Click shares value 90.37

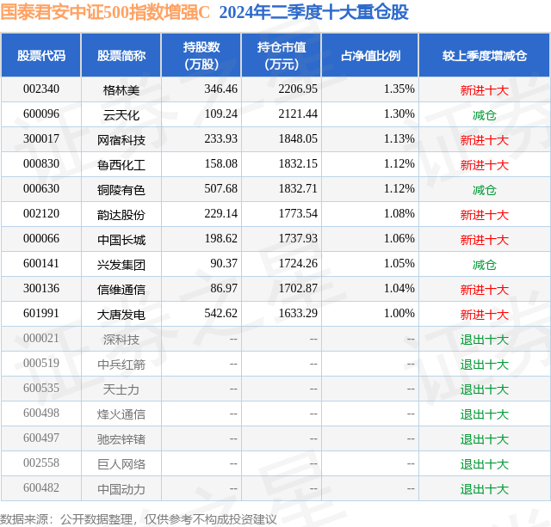pyautogui.click(x=224, y=263)
